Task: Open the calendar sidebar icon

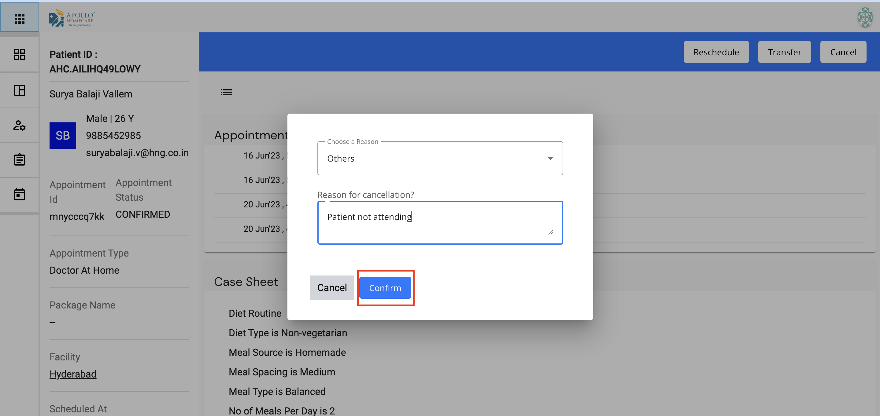Action: coord(20,195)
